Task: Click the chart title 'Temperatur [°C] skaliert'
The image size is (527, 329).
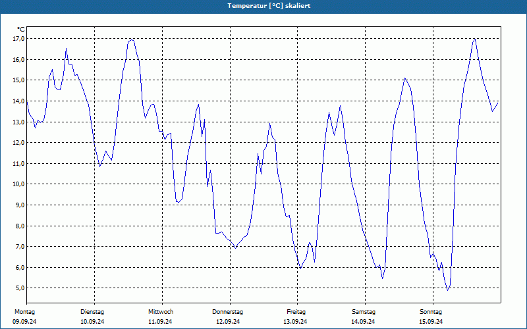Action: pos(269,6)
